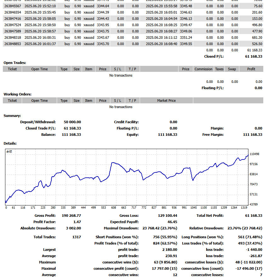Click the Free Margin label
This screenshot has height=277, width=274.
point(213,135)
